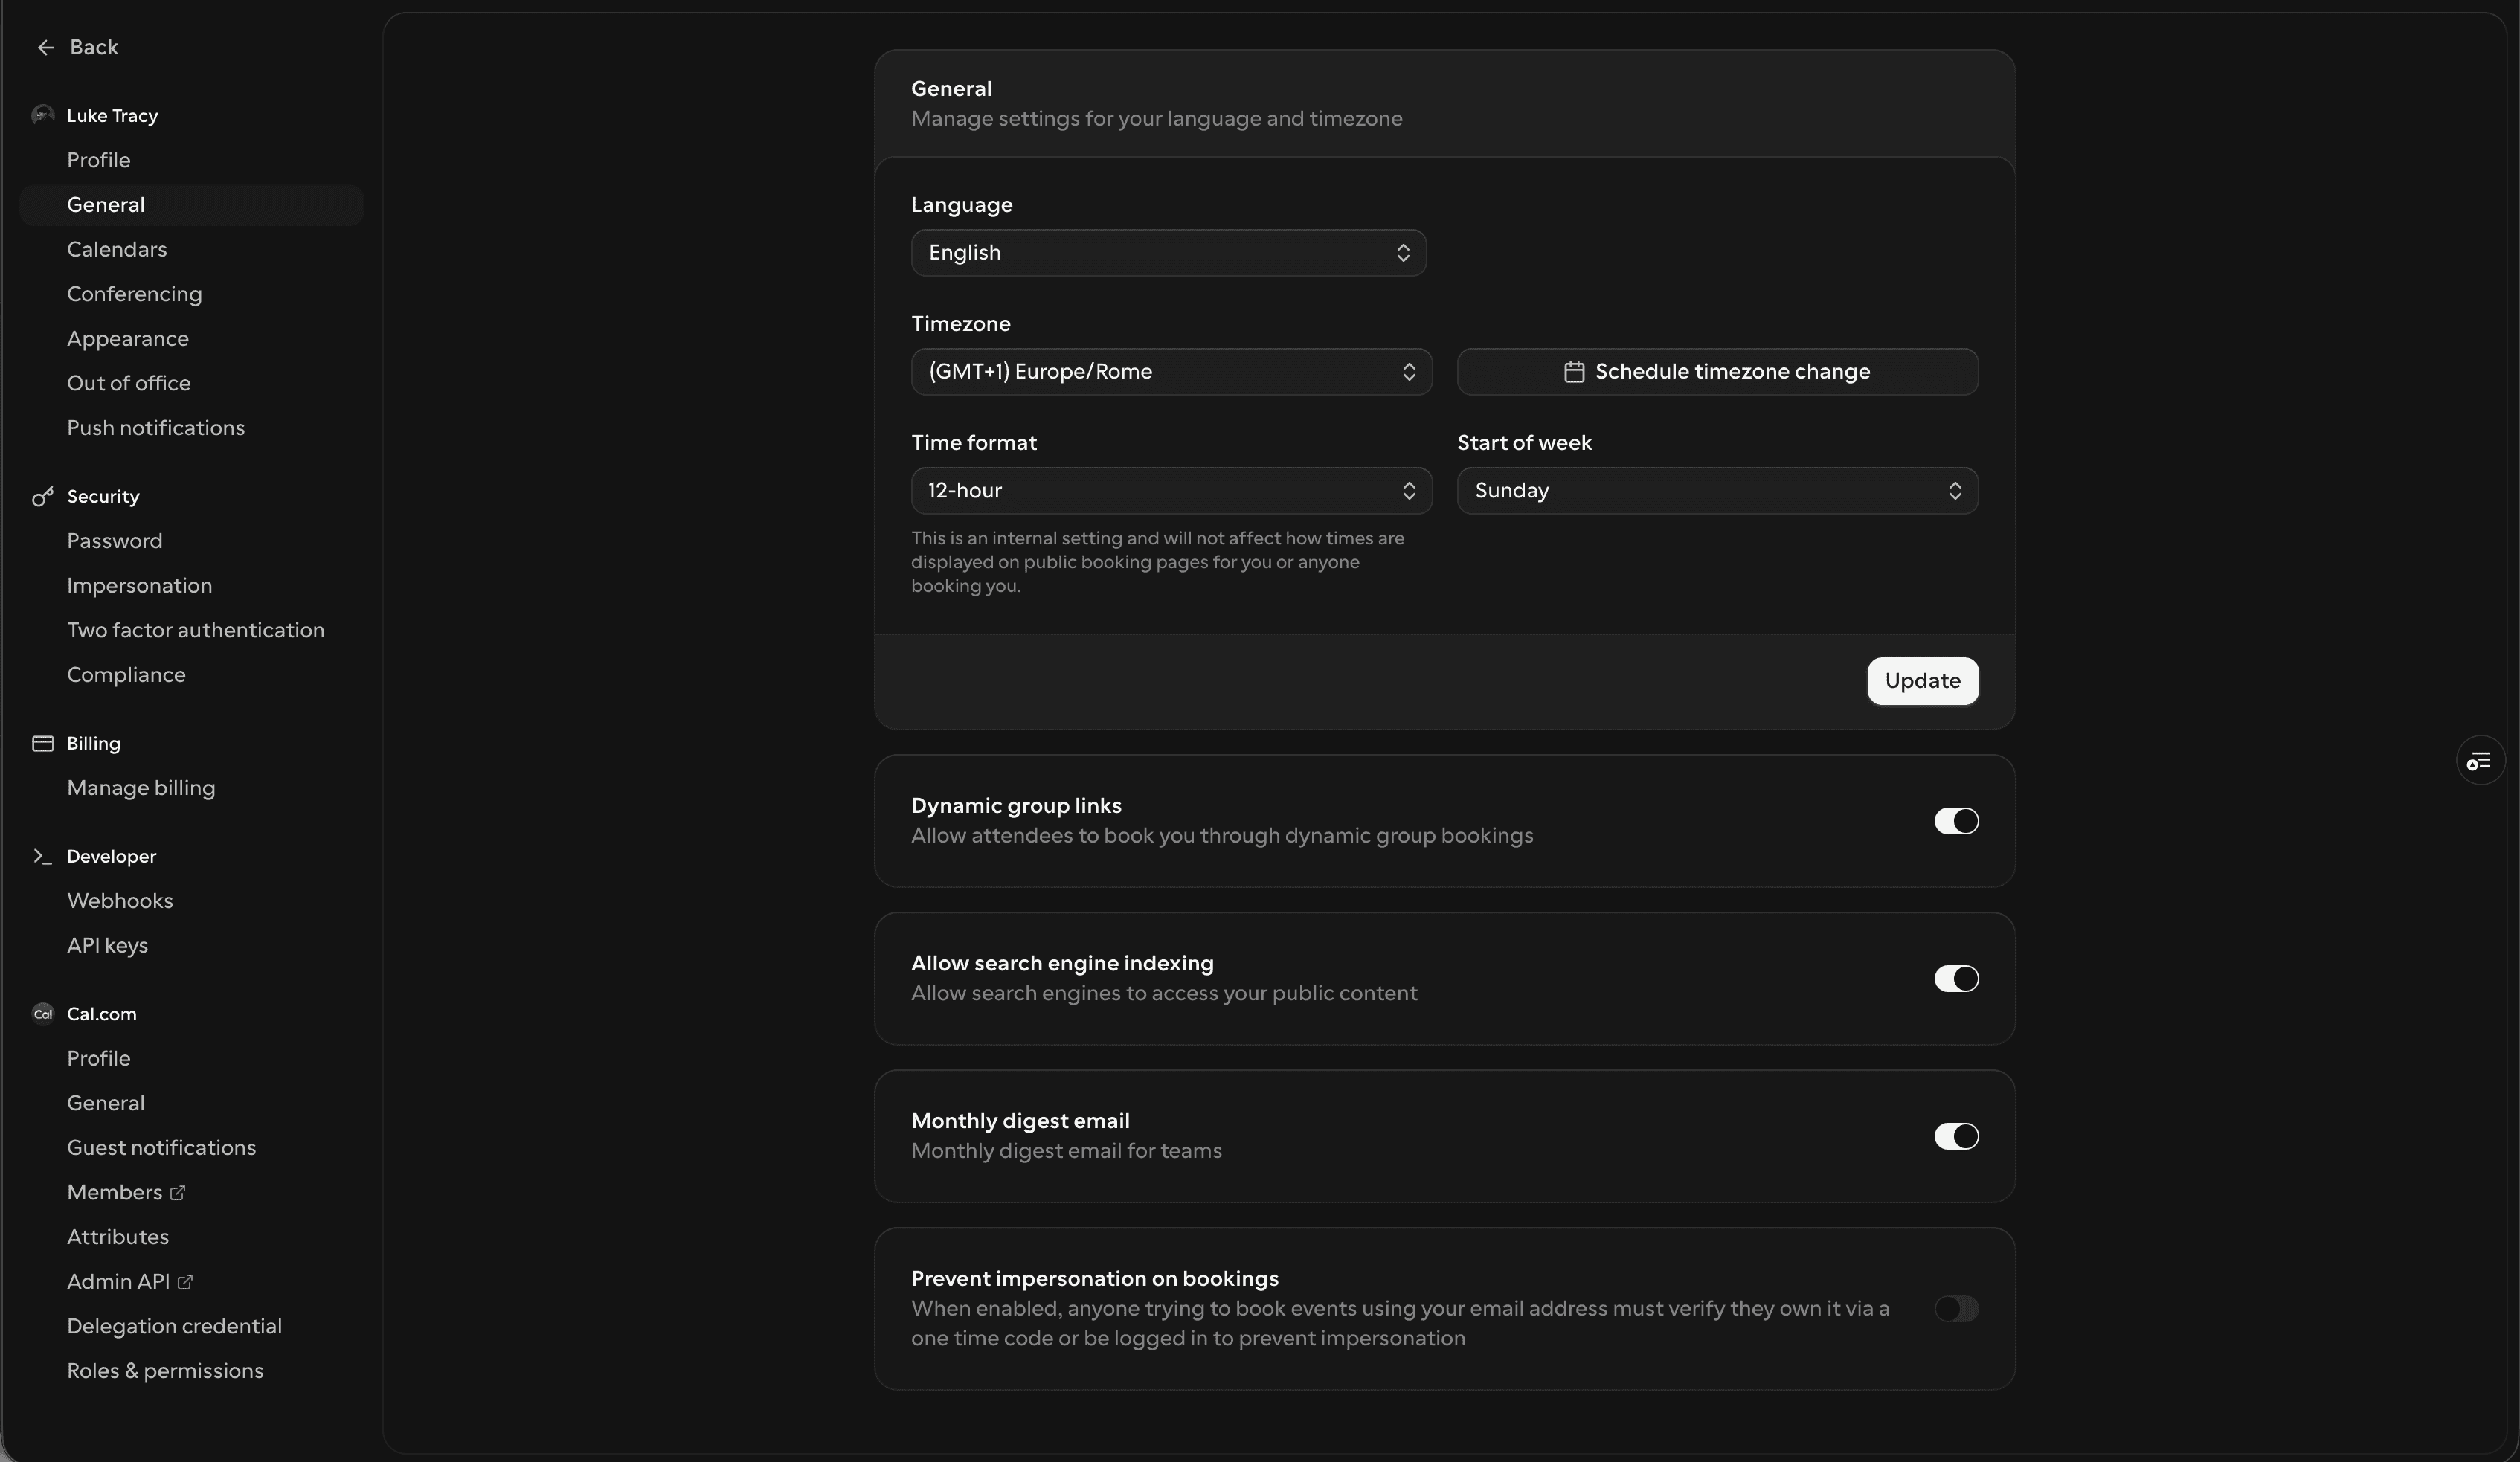Click the Security key icon
The image size is (2520, 1462).
[42, 496]
